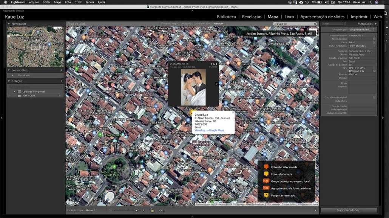Zoom in the map with plus

tap(143, 210)
